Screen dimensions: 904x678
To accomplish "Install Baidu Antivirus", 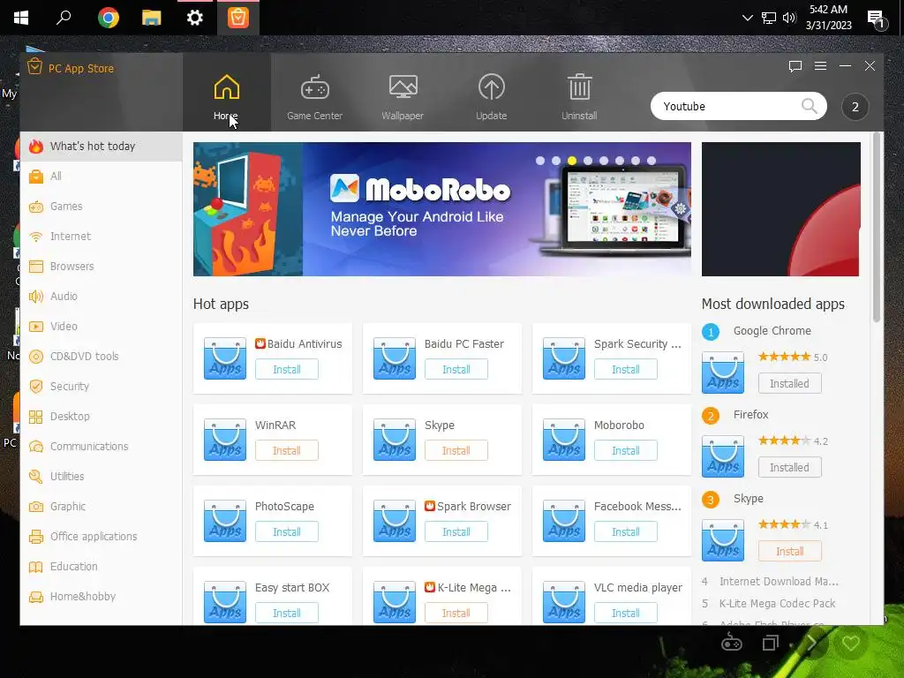I will click(x=287, y=370).
